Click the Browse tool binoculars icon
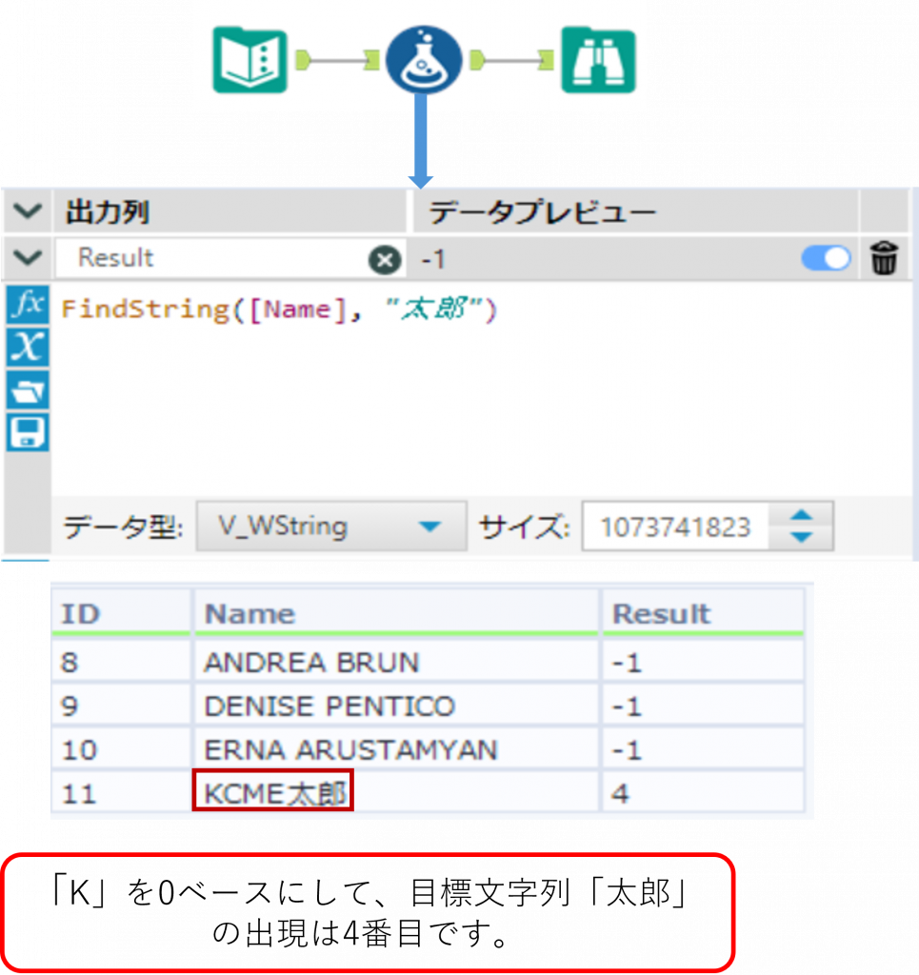919x975 pixels. [597, 61]
